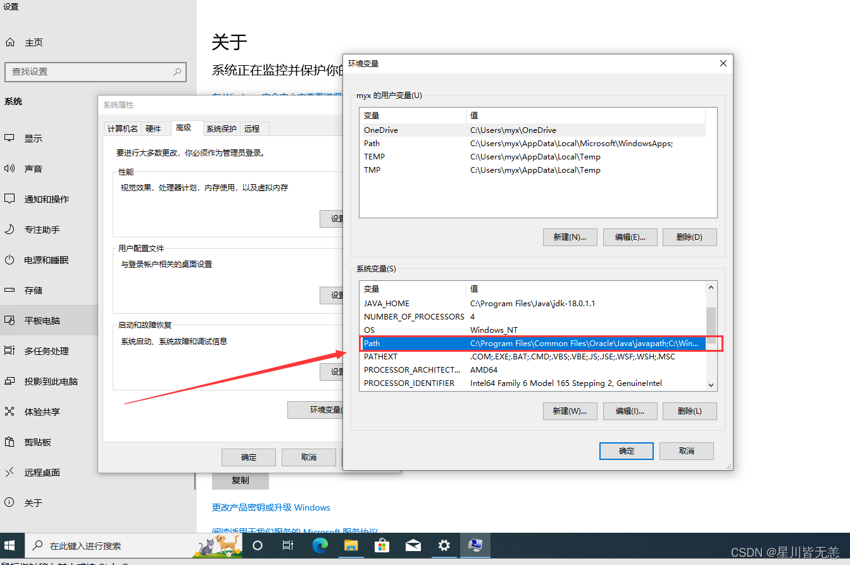Click 删除(L) for system variables

(689, 411)
